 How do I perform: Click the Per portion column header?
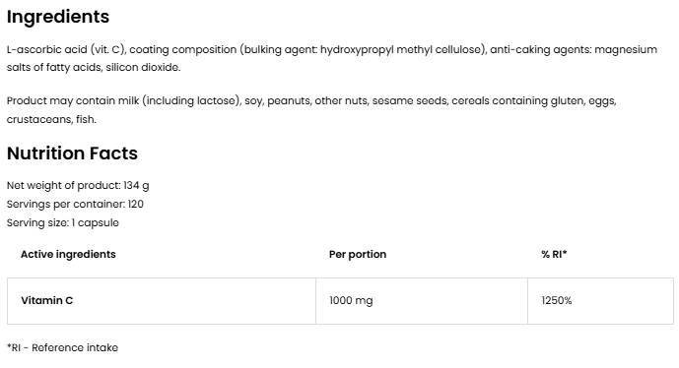pos(358,254)
